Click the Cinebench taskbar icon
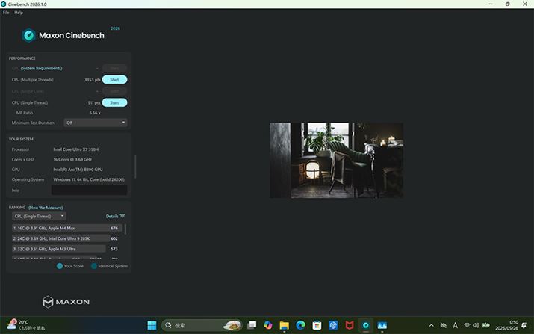This screenshot has width=534, height=334. point(366,325)
